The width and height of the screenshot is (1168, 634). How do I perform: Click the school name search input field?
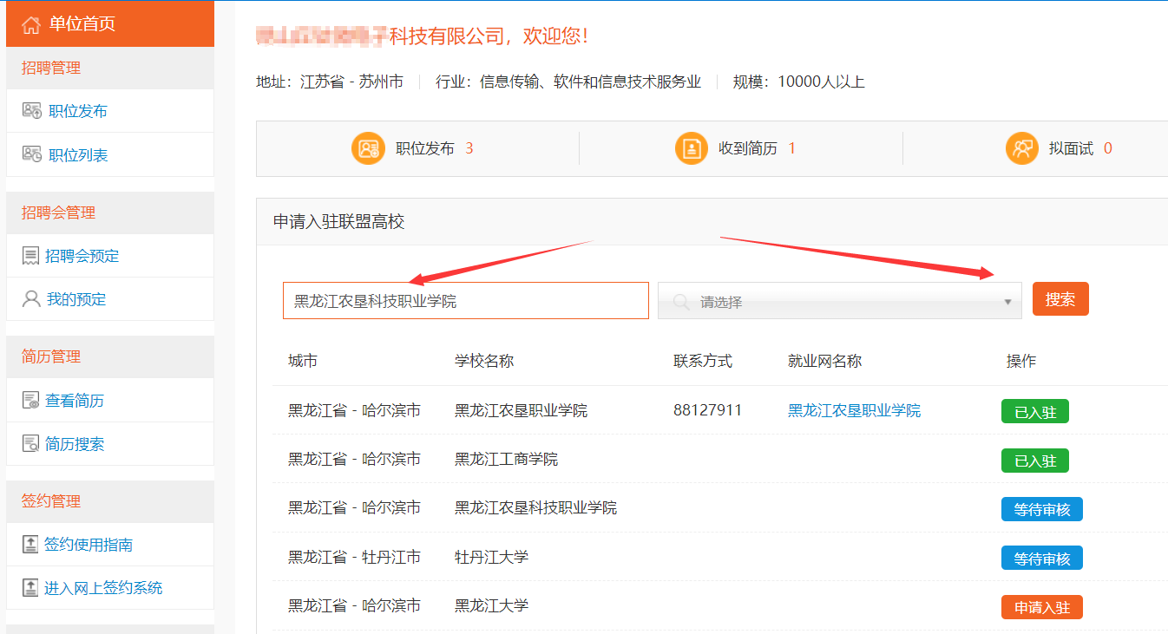465,301
